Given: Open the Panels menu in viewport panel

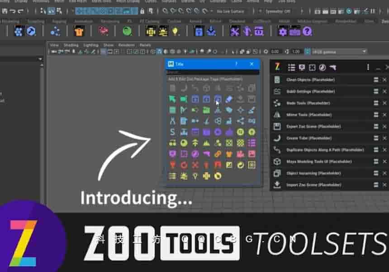Looking at the screenshot, I should pos(145,45).
